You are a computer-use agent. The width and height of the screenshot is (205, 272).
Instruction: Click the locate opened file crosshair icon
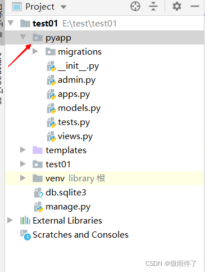click(x=135, y=6)
